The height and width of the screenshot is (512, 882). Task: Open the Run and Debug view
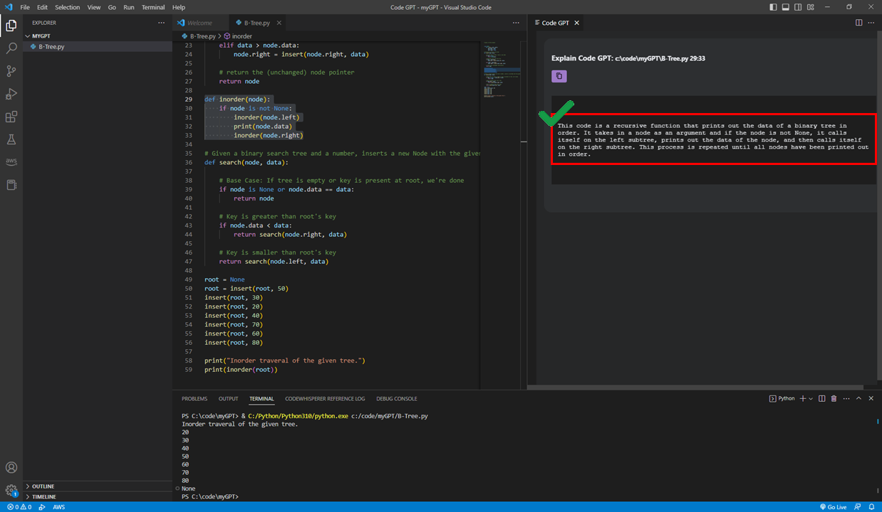(11, 94)
